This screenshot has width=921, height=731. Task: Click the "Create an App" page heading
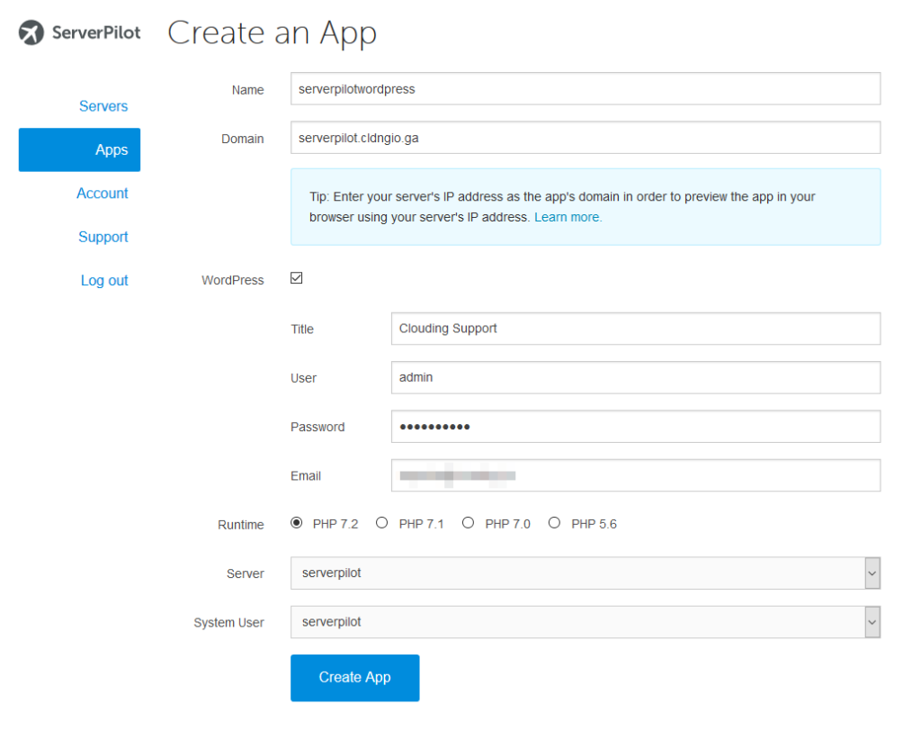pos(272,33)
